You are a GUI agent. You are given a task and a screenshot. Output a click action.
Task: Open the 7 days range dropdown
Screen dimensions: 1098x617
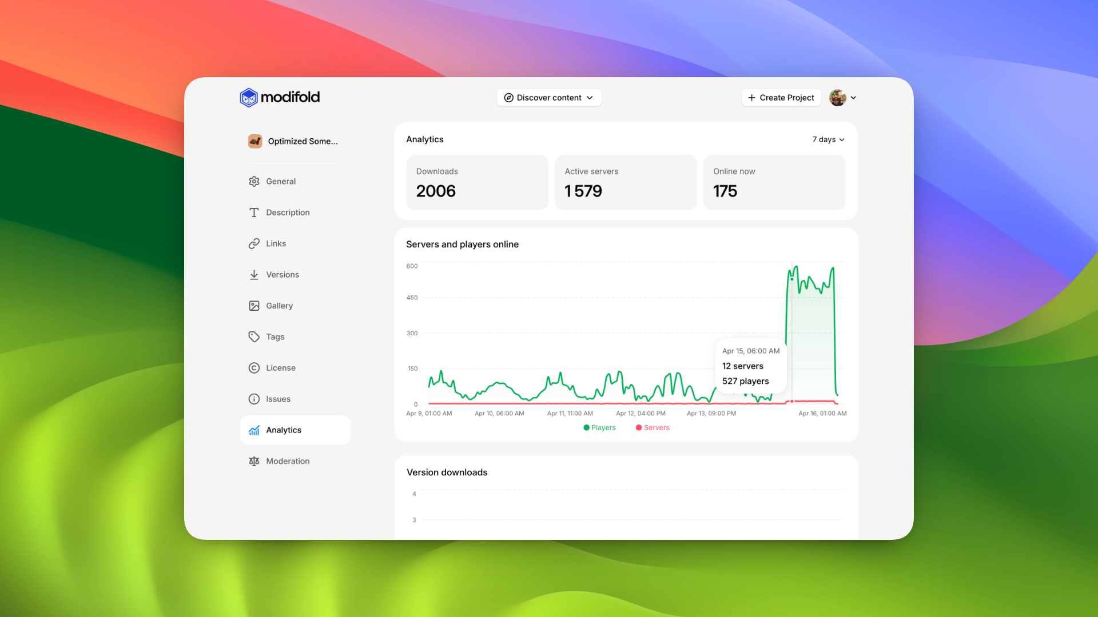coord(828,139)
